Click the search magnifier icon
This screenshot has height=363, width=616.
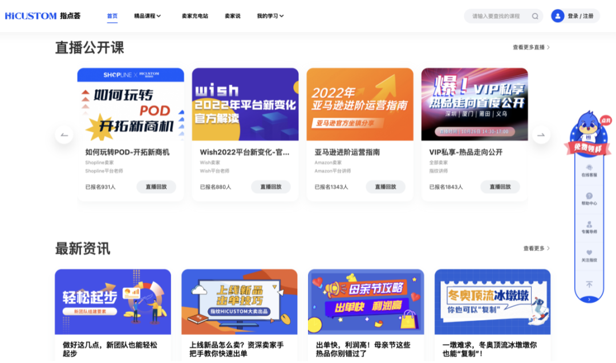535,16
